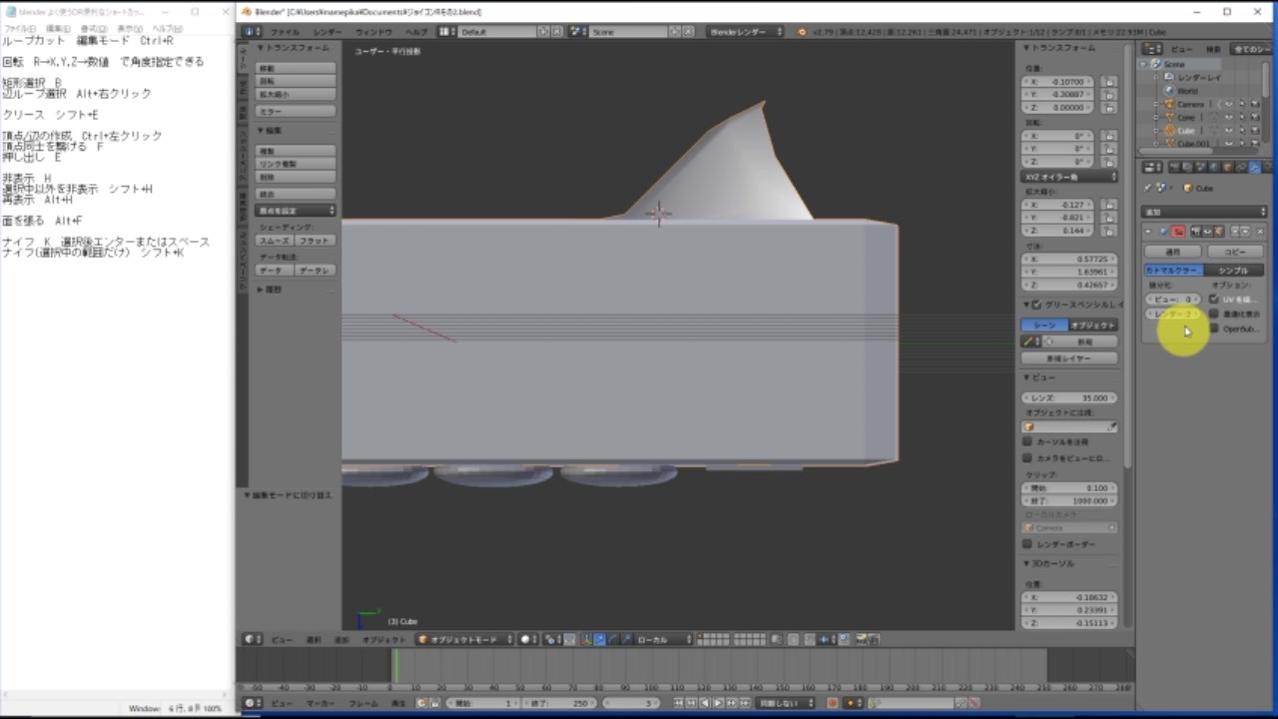
Task: Click the ミラー button in tool shelf
Action: coord(296,112)
